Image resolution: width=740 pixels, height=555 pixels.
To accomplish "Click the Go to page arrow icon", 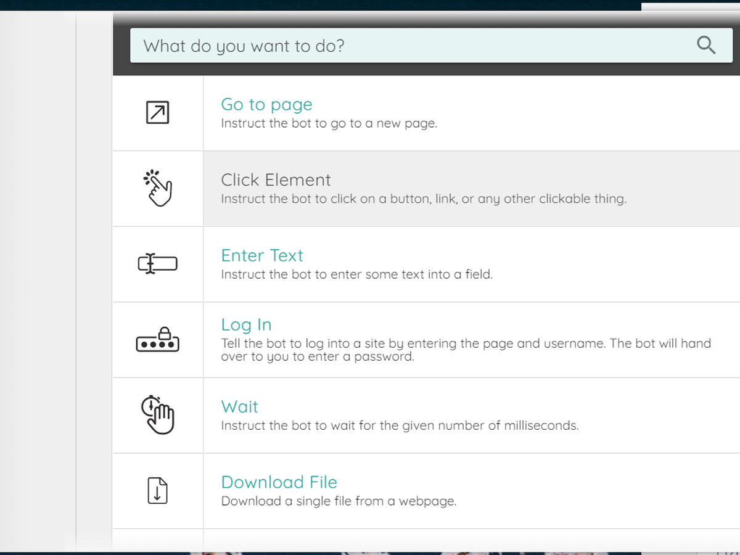I will 157,112.
